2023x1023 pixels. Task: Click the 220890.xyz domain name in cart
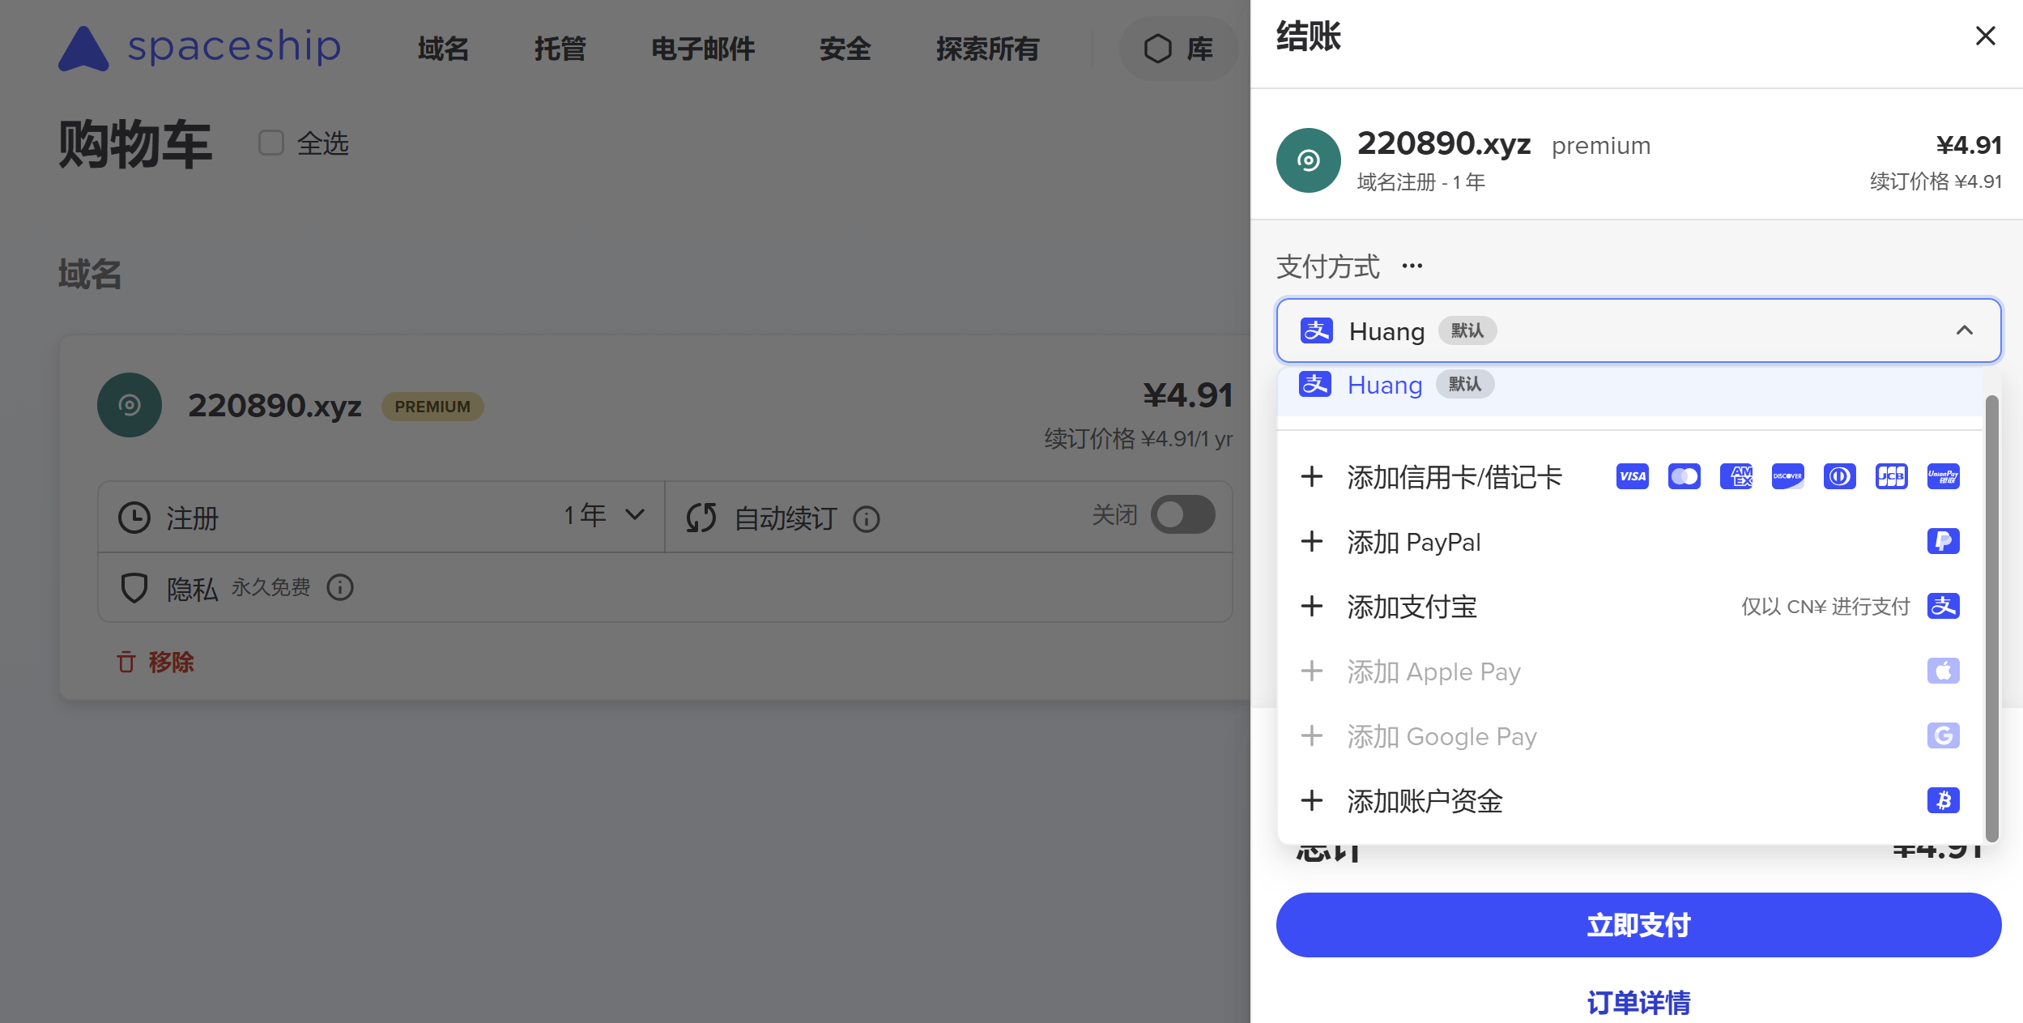[275, 405]
